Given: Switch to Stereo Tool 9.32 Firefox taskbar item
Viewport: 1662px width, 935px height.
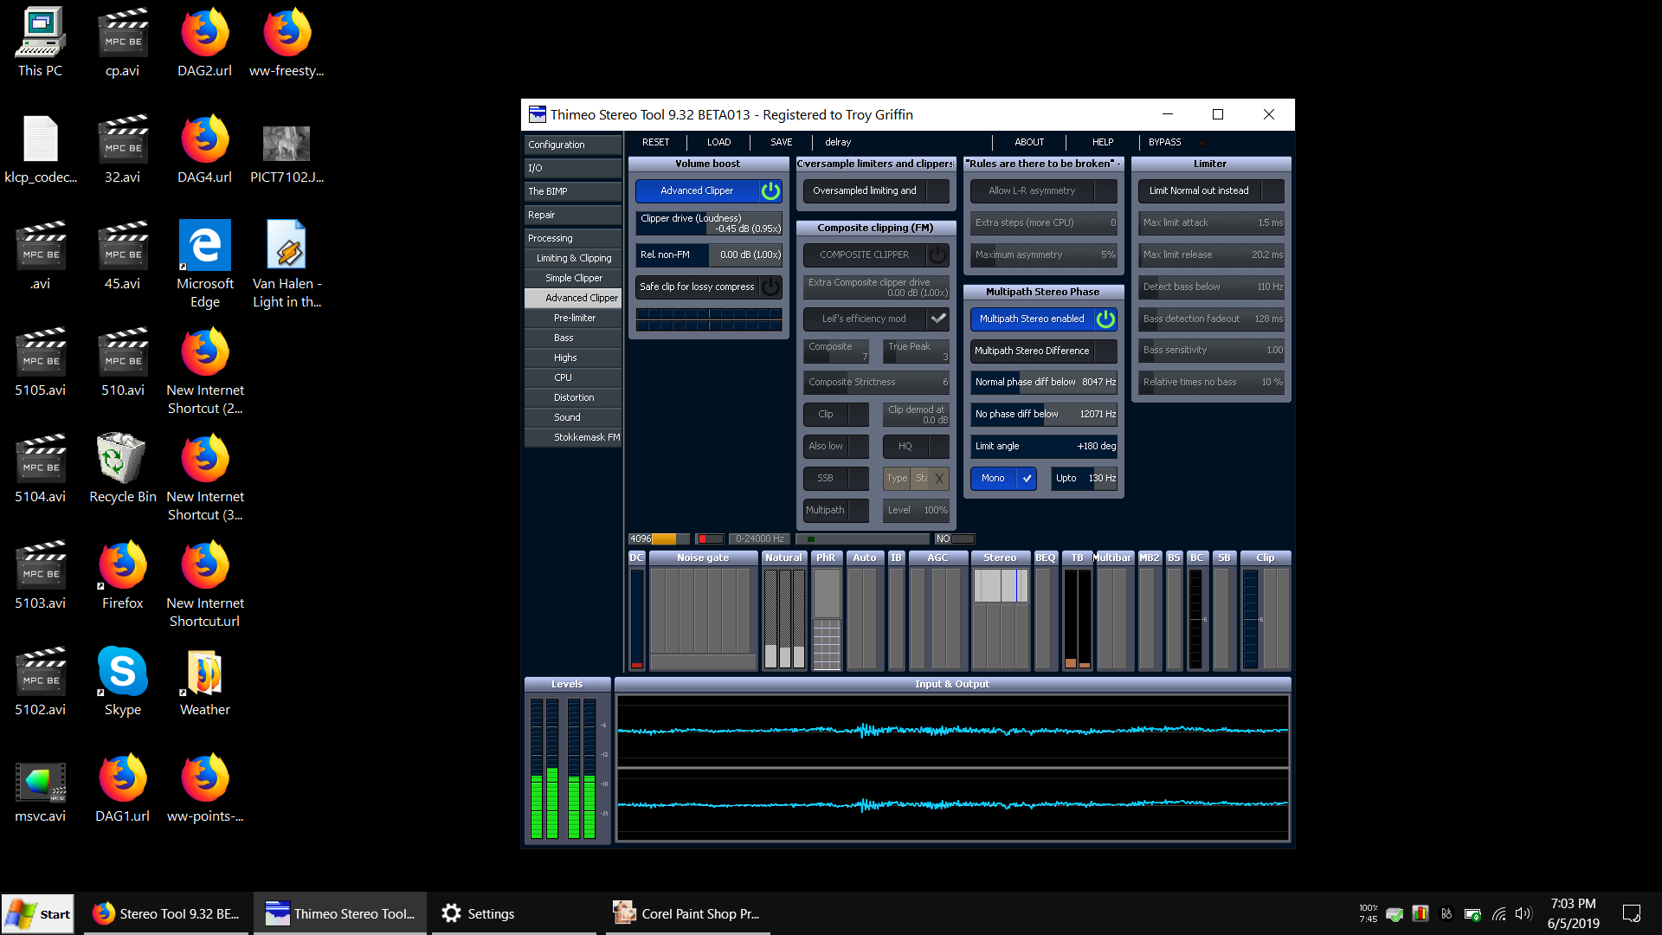Looking at the screenshot, I should [166, 913].
